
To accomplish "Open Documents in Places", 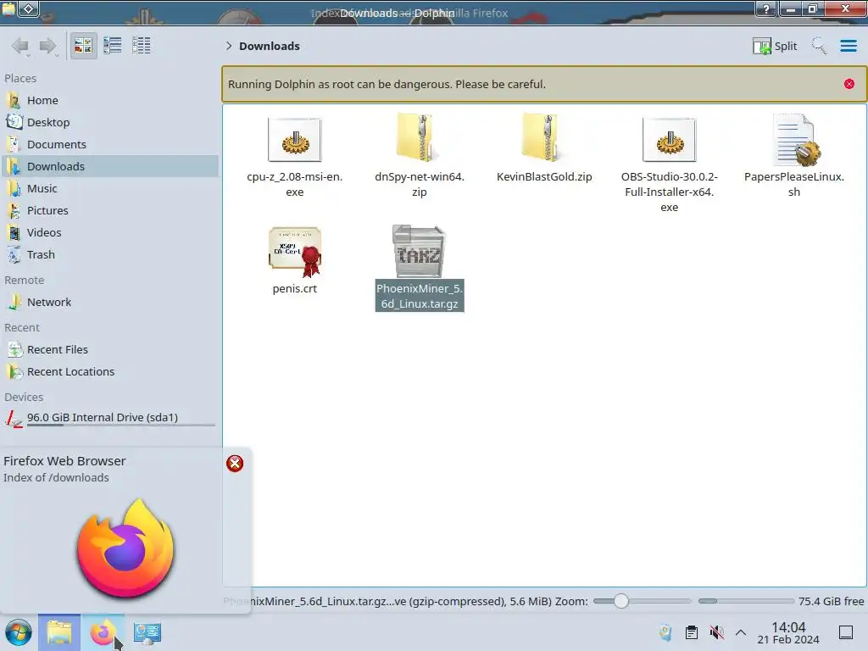I will pyautogui.click(x=111, y=144).
